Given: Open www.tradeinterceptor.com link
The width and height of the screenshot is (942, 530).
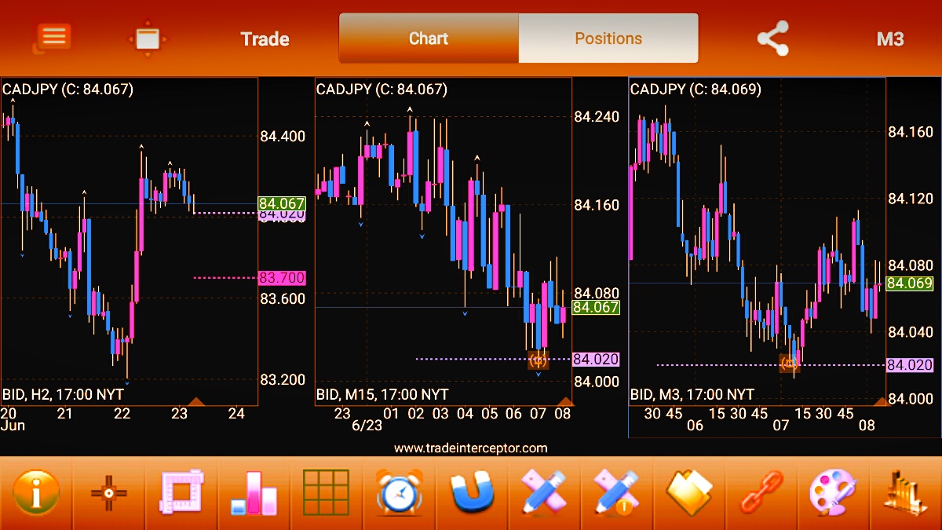Looking at the screenshot, I should click(471, 448).
